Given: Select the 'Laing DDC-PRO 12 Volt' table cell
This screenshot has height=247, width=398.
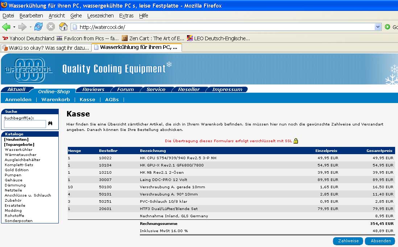Looking at the screenshot, I should tap(163, 180).
